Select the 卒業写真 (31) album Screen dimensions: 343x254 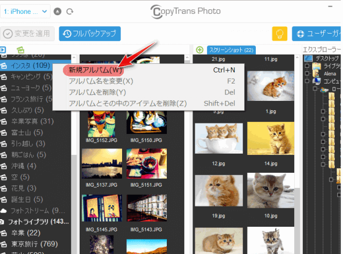click(33, 121)
